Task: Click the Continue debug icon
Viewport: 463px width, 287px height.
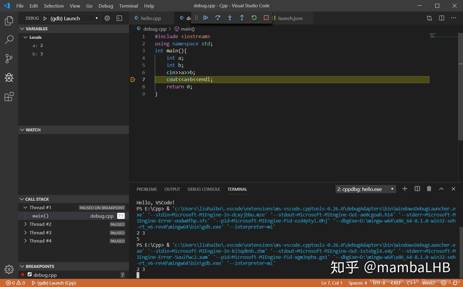Action: pos(206,18)
